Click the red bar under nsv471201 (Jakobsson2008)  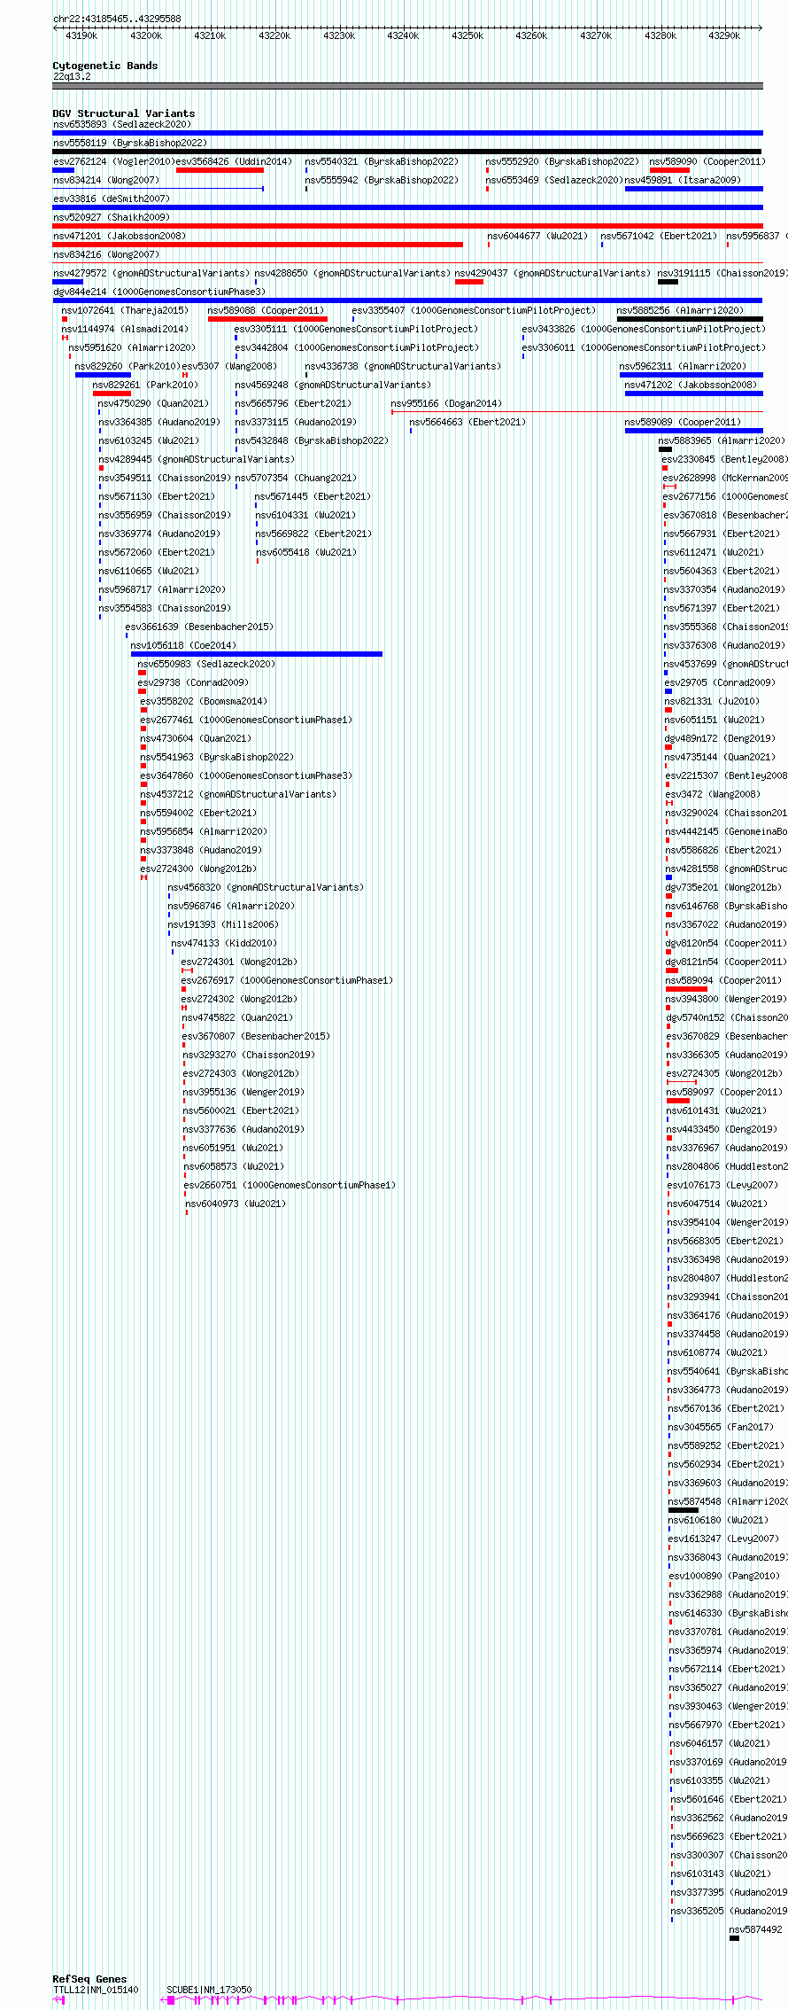tap(258, 245)
